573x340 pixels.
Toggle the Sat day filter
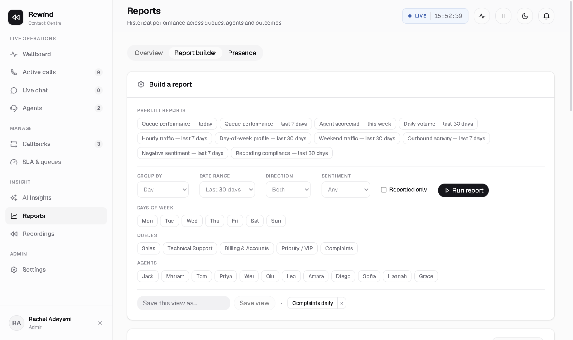coord(255,221)
